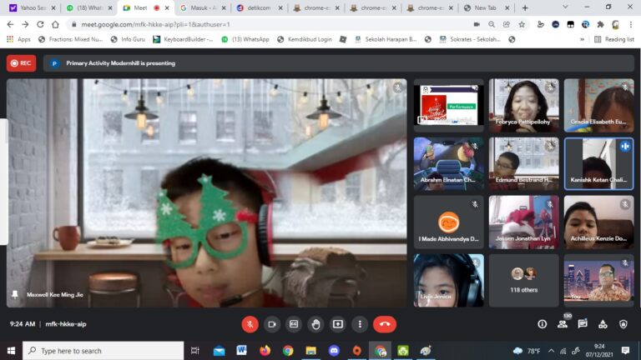This screenshot has width=641, height=360.
Task: Click the present now screen icon
Action: click(338, 324)
